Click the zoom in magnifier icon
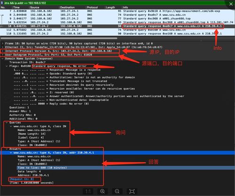Image resolution: width=235 pixels, height=196 pixels. 102,191
